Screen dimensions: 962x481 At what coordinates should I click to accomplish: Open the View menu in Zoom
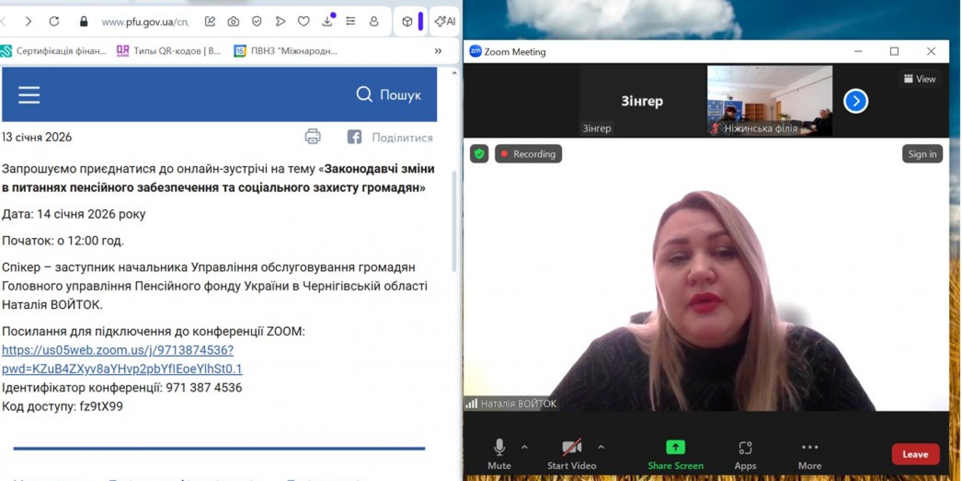(x=919, y=79)
